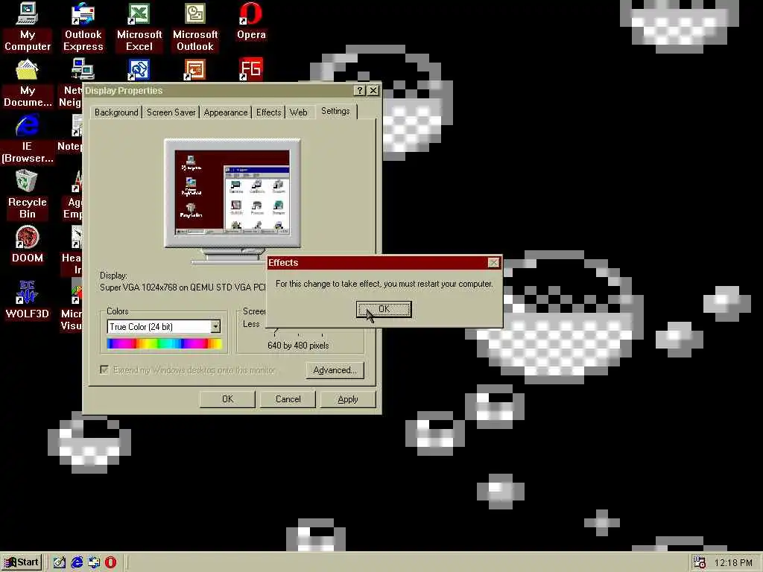Click the Task Scheduler tray icon

[x=700, y=562]
